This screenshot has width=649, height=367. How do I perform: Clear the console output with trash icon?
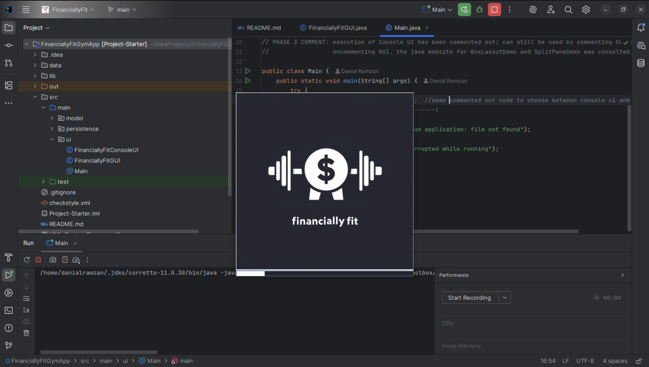(x=27, y=333)
